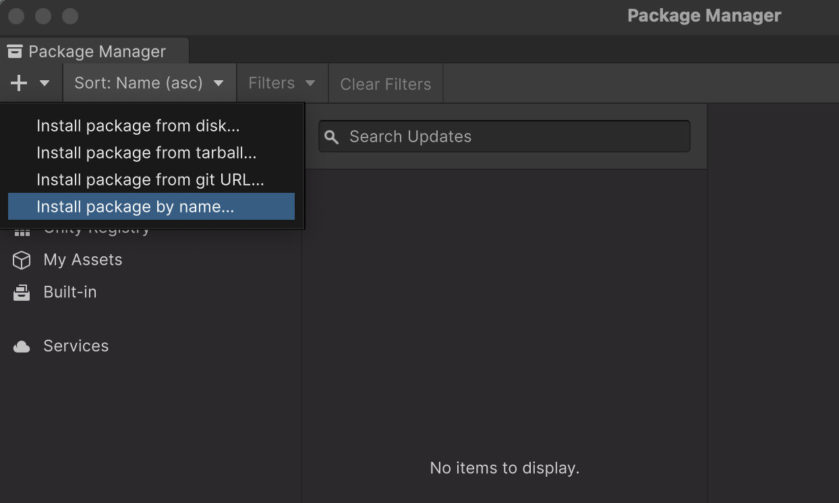839x503 pixels.
Task: Expand the Filters dropdown
Action: [x=282, y=83]
